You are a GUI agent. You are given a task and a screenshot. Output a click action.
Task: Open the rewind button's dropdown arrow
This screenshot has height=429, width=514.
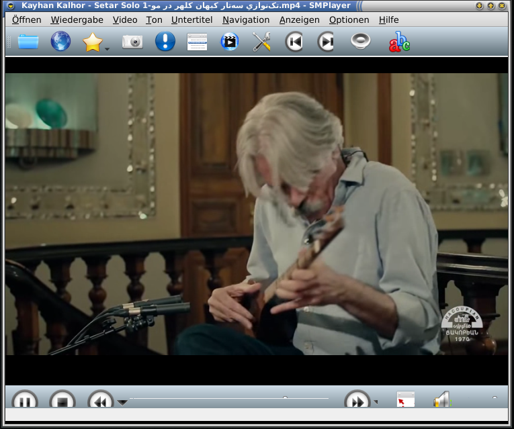click(122, 403)
